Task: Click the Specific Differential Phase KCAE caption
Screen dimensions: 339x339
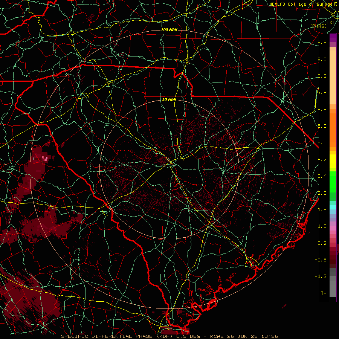Action: [169, 336]
